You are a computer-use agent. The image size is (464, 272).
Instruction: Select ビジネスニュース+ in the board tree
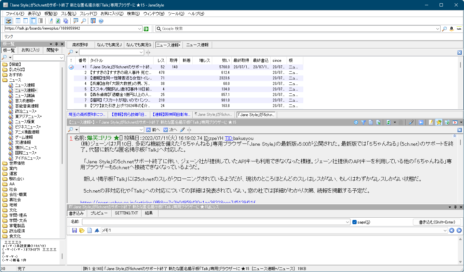click(28, 127)
